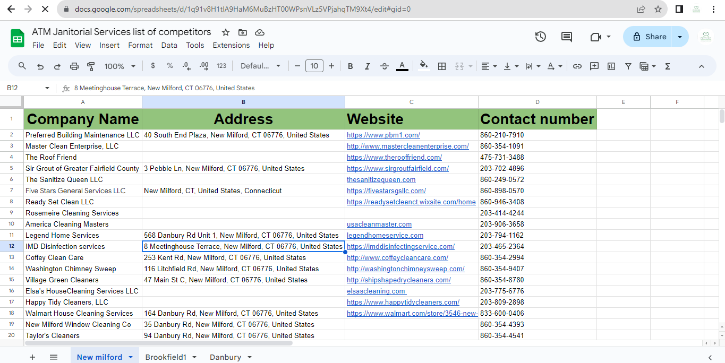Add a new sheet with plus
The width and height of the screenshot is (725, 363).
coord(32,357)
